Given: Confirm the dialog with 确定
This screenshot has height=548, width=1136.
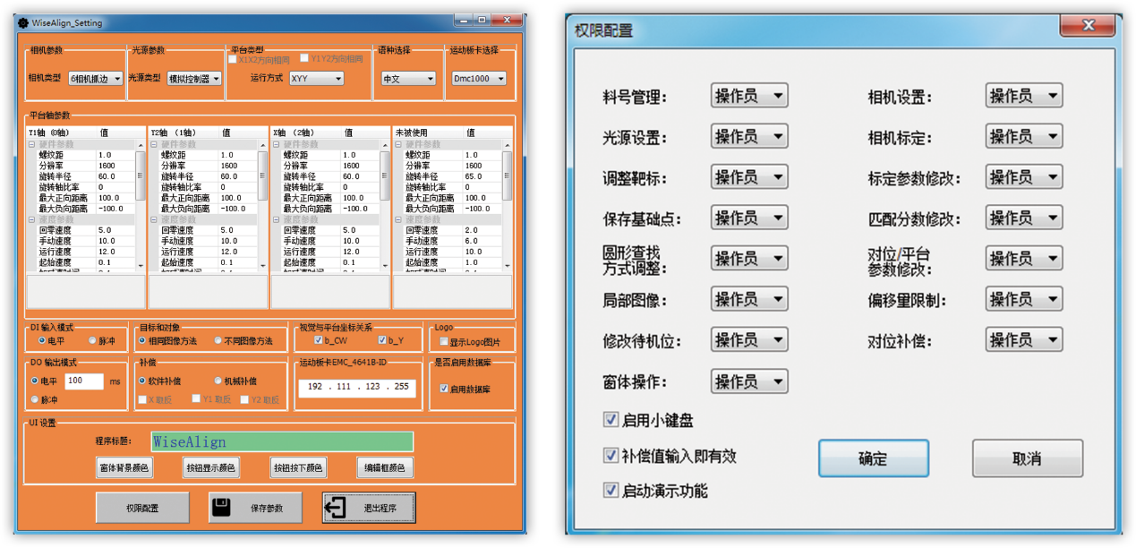Looking at the screenshot, I should click(872, 458).
